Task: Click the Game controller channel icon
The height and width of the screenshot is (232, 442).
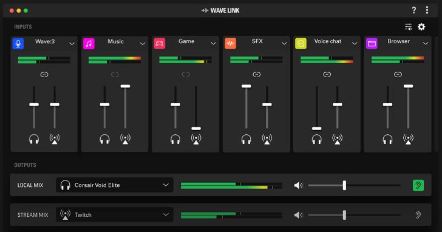Action: (x=160, y=44)
